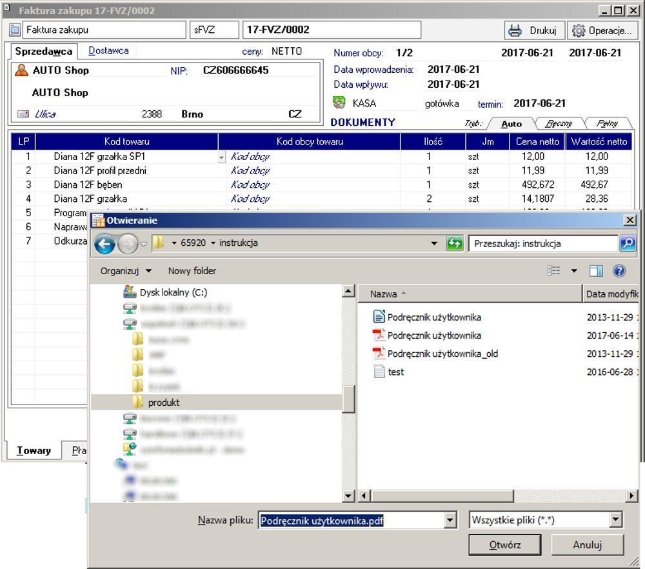The height and width of the screenshot is (569, 645).
Task: Switch to the Sprzedawca tab
Action: coord(44,52)
